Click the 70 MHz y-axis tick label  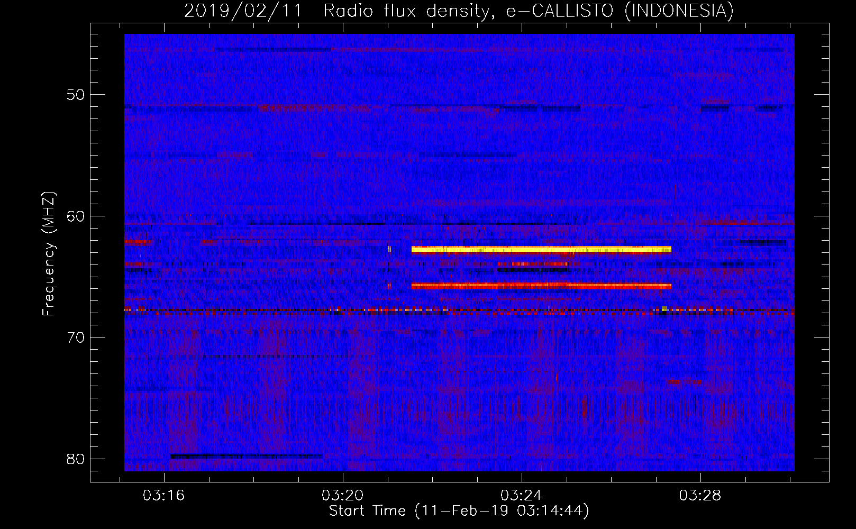(x=76, y=338)
